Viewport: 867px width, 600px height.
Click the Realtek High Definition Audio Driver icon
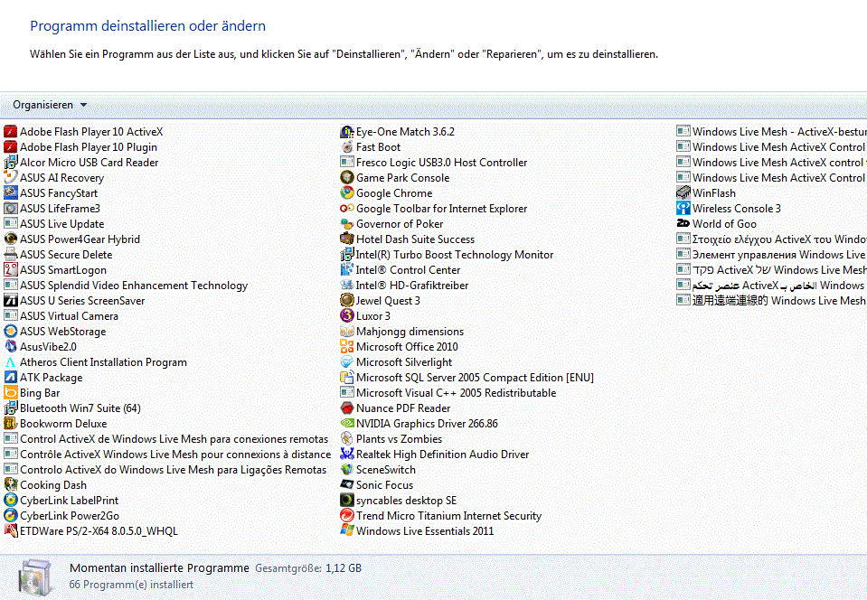(x=346, y=455)
